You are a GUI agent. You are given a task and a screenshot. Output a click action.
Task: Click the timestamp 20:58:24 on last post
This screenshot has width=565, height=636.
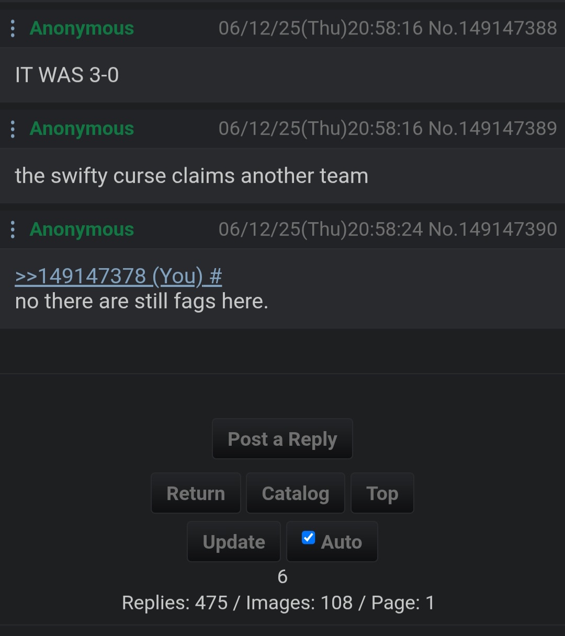pyautogui.click(x=385, y=229)
